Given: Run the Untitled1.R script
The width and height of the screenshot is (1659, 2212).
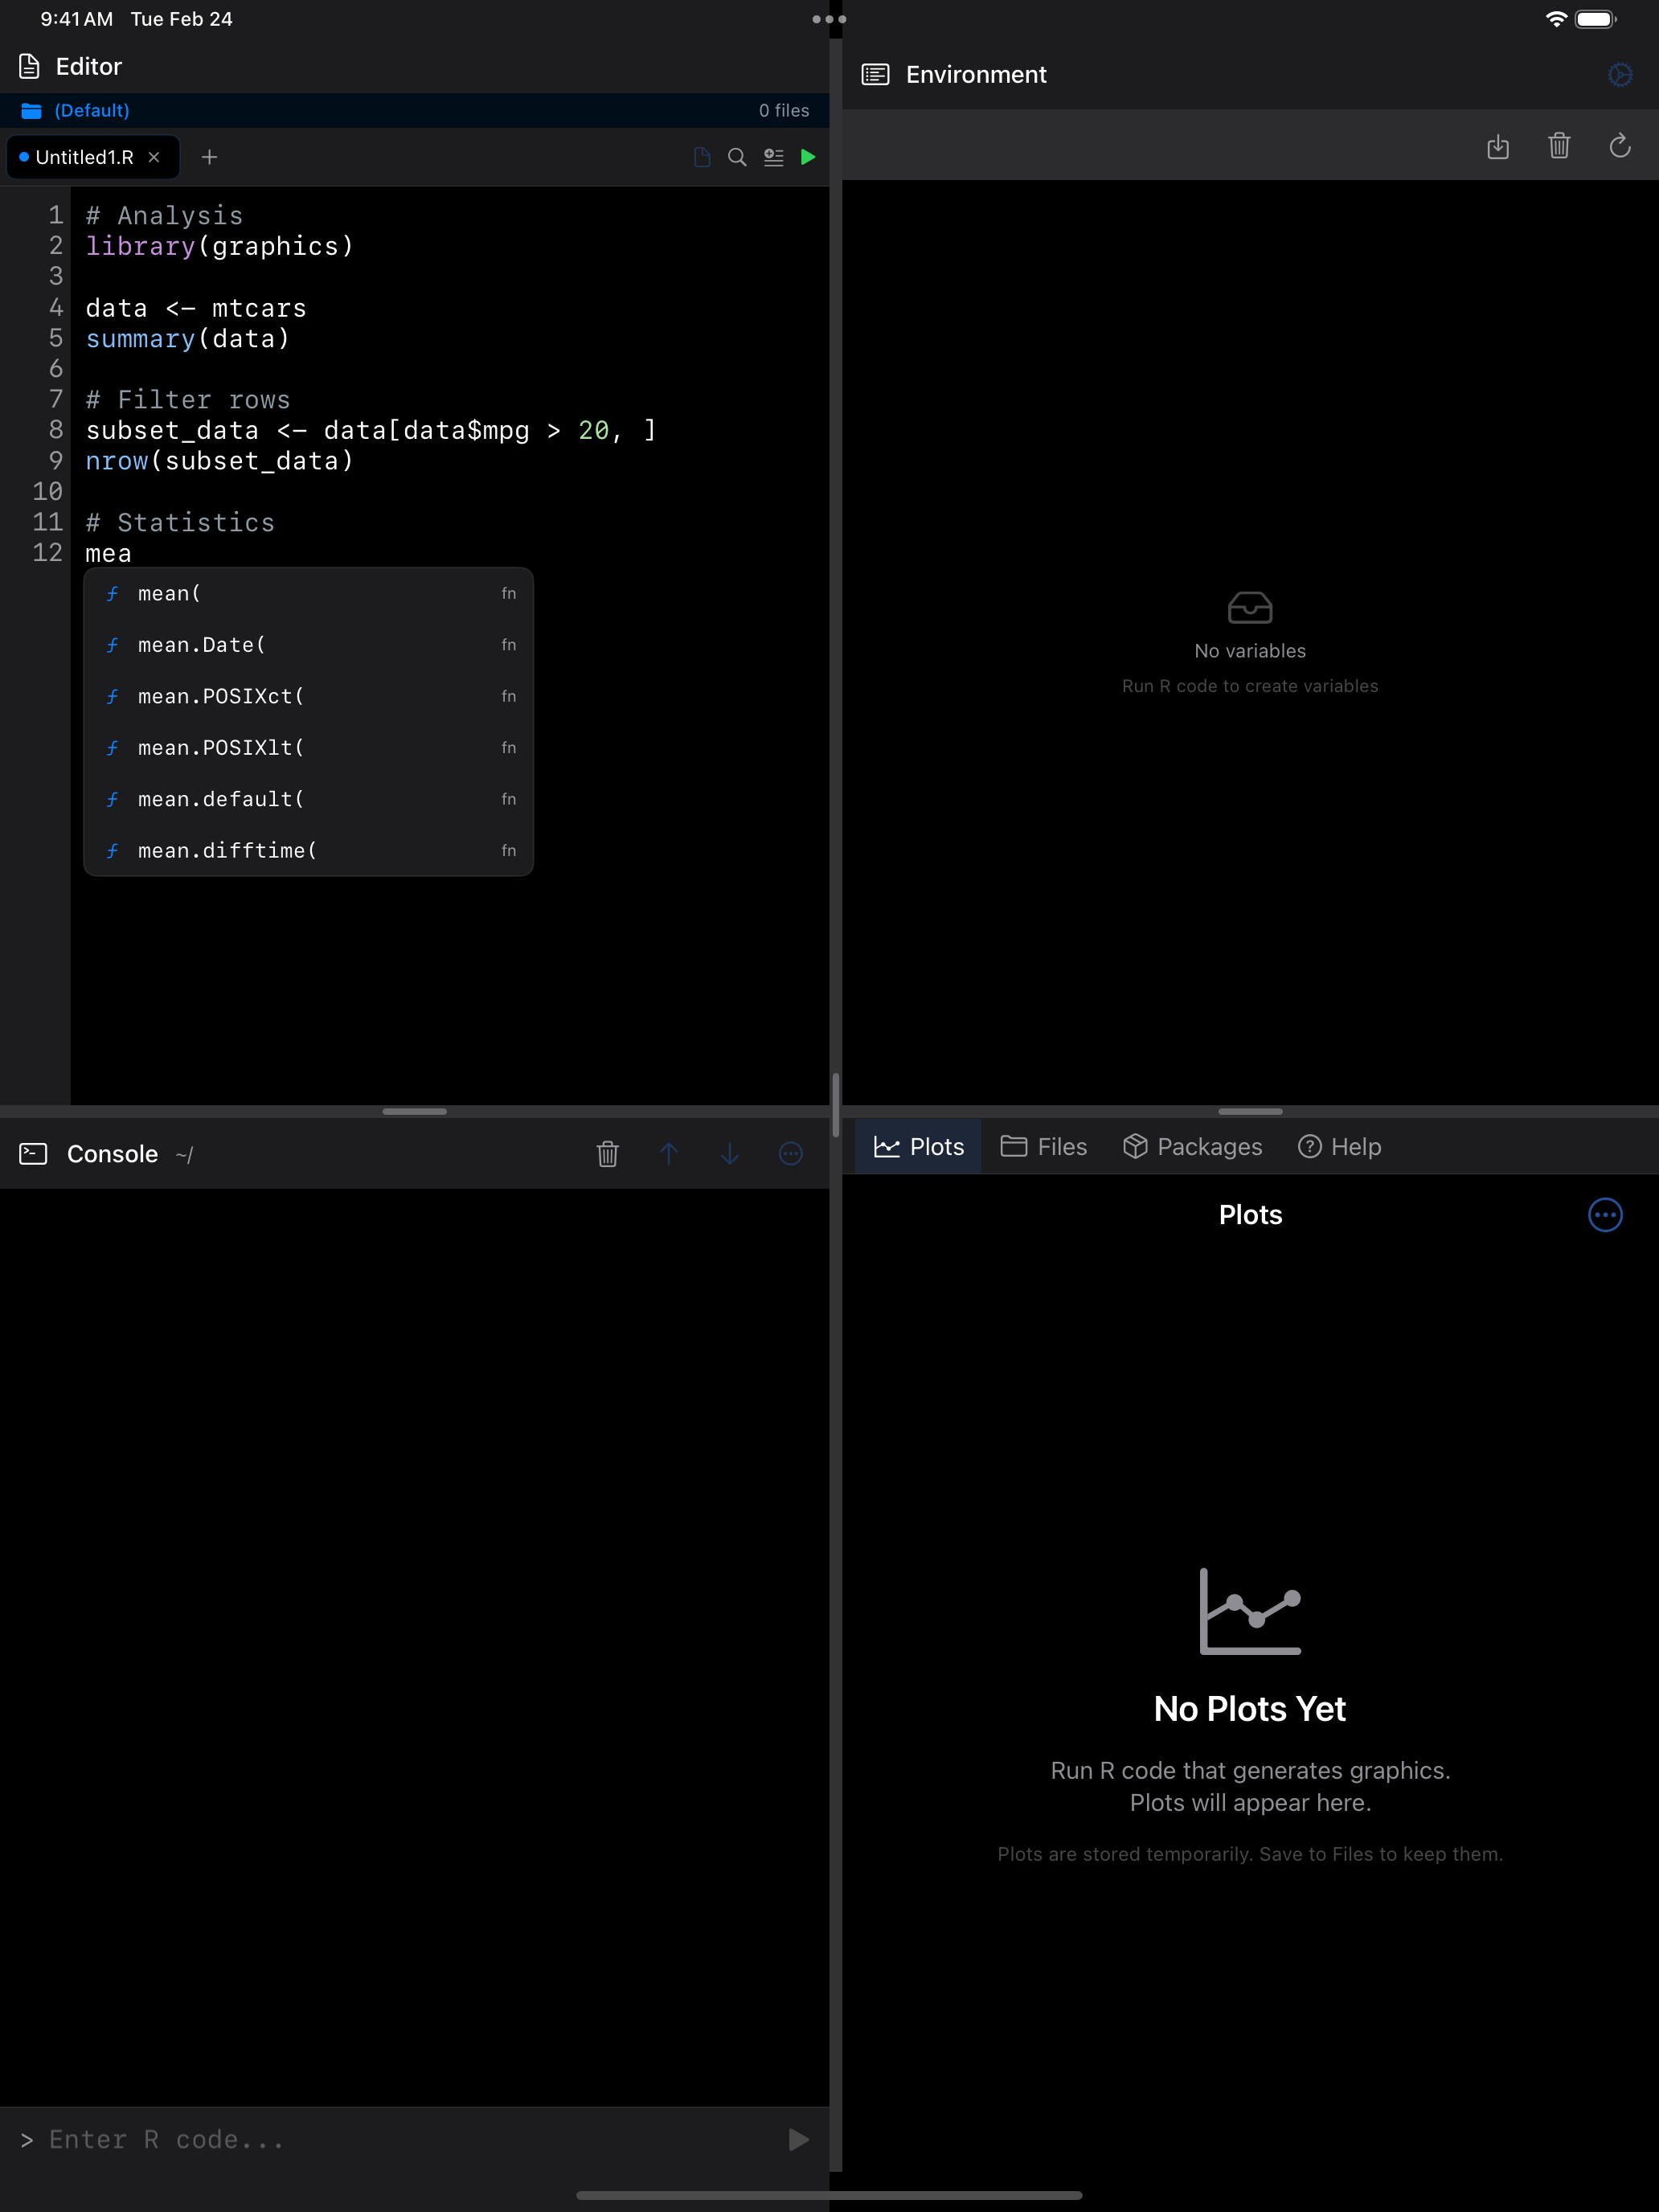Looking at the screenshot, I should pos(808,157).
